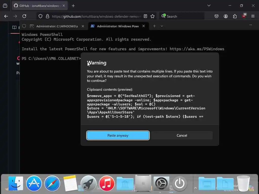259x194 pixels.
Task: Open GitHub page book icon
Action: 14,27
